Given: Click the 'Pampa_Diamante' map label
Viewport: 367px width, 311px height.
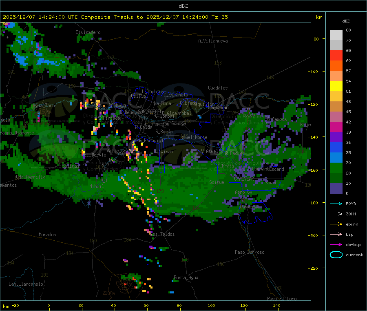Looking at the screenshot, I should [17, 133].
